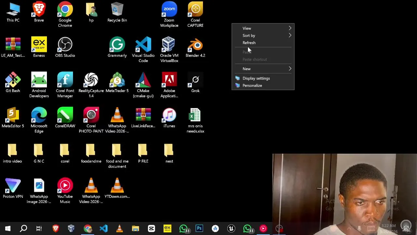Screen dimensions: 417x235
Task: Select the UE_AM_Test archive icon
Action: (x=13, y=48)
